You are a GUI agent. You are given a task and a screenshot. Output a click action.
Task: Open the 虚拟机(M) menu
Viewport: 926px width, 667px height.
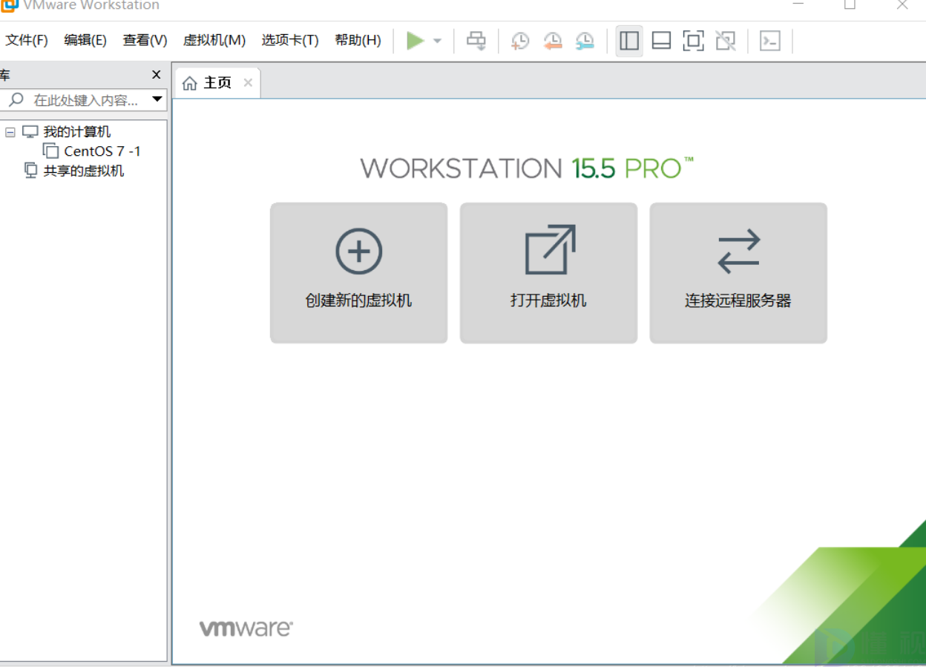pyautogui.click(x=214, y=40)
